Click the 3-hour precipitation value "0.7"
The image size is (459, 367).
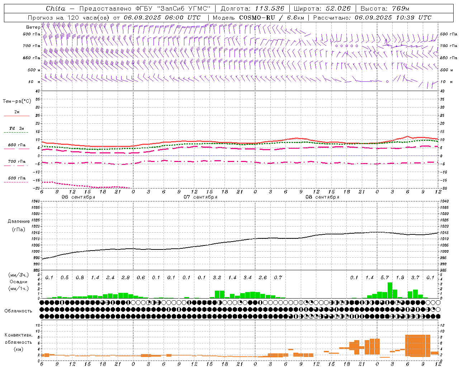(278, 277)
